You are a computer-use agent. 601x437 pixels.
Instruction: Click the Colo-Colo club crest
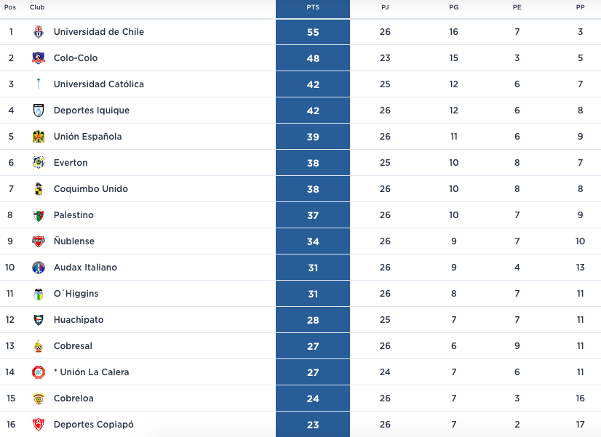pyautogui.click(x=39, y=58)
